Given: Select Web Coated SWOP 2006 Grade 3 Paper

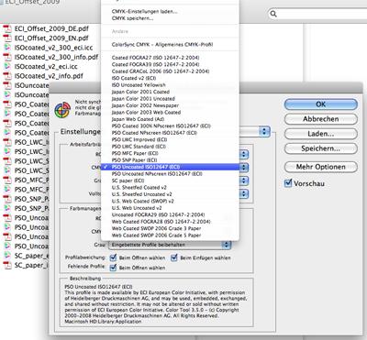Looking at the screenshot, I should click(170, 228).
